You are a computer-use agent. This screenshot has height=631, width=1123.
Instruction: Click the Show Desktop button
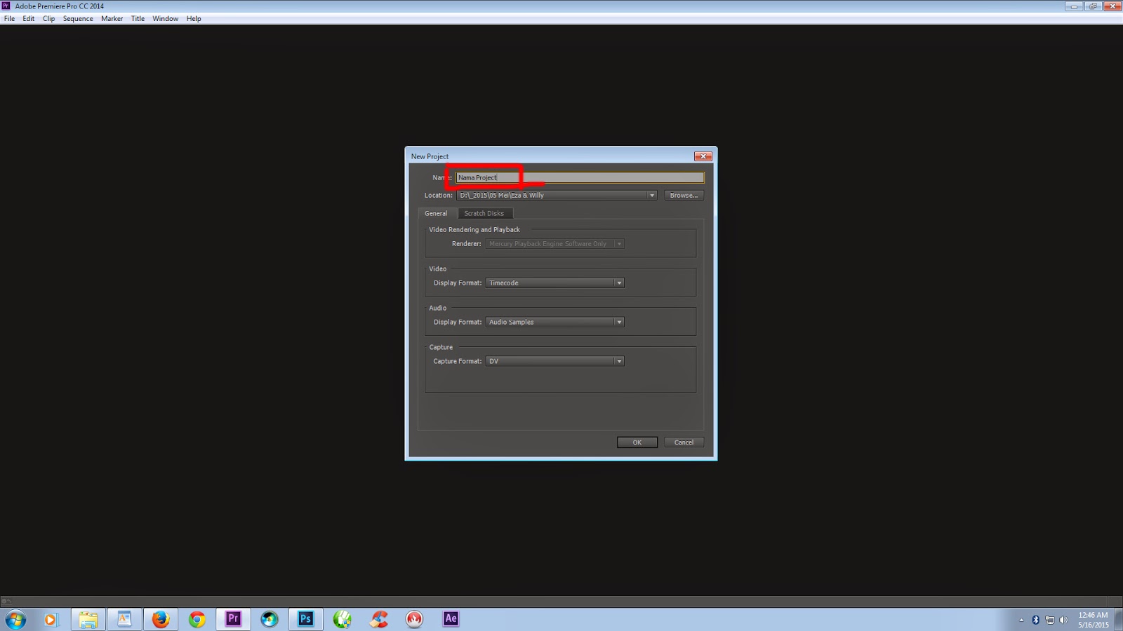click(1119, 619)
